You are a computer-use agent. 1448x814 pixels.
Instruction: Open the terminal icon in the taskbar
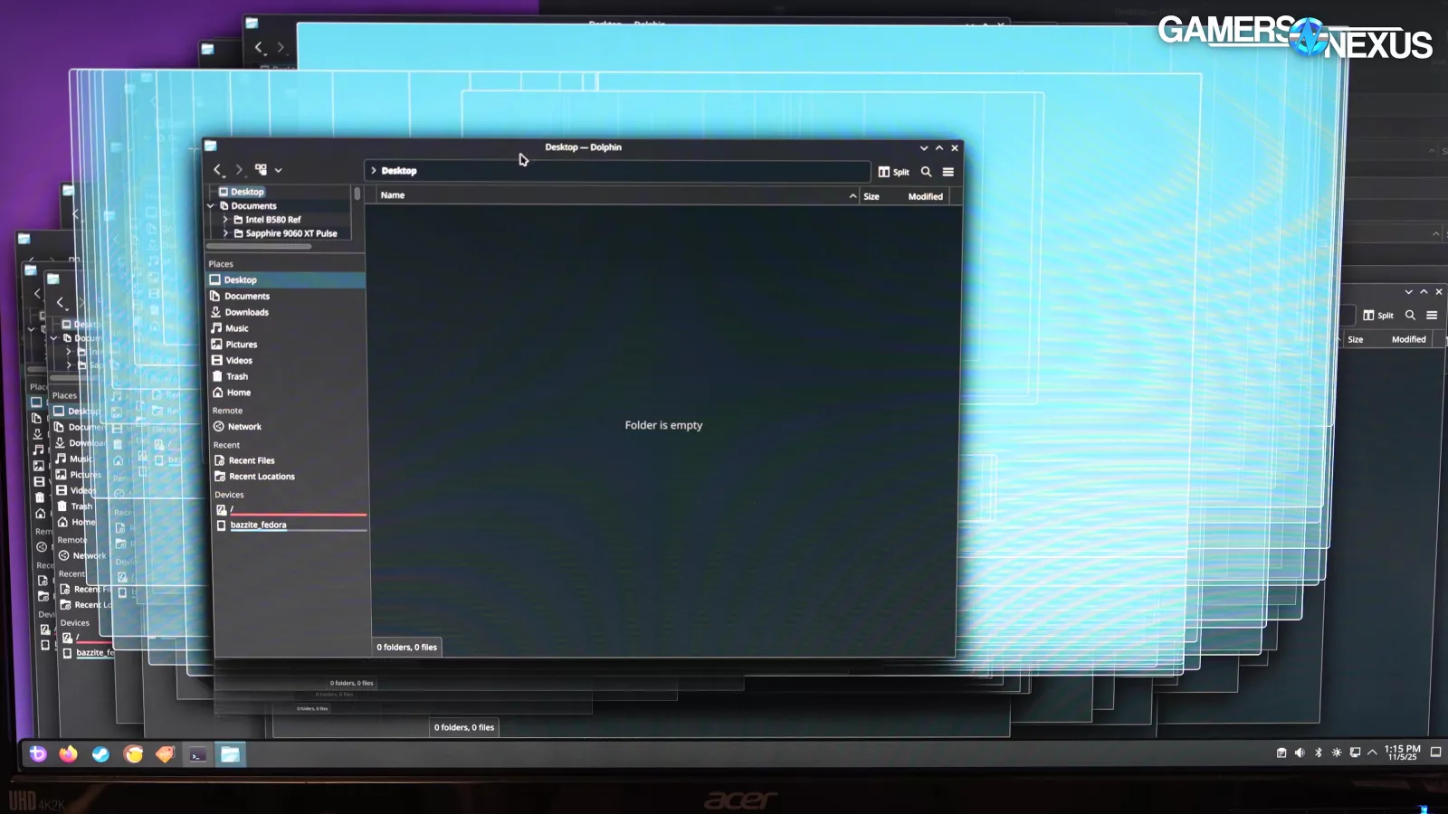tap(197, 754)
